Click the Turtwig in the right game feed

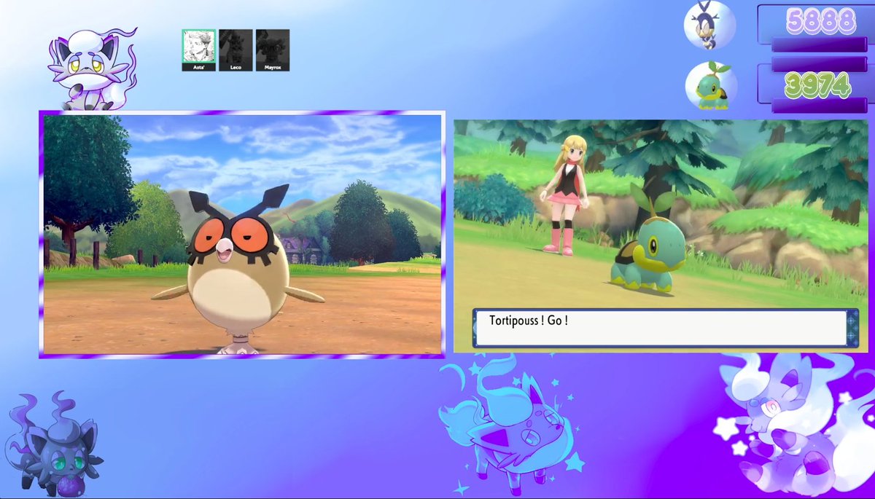(x=649, y=239)
